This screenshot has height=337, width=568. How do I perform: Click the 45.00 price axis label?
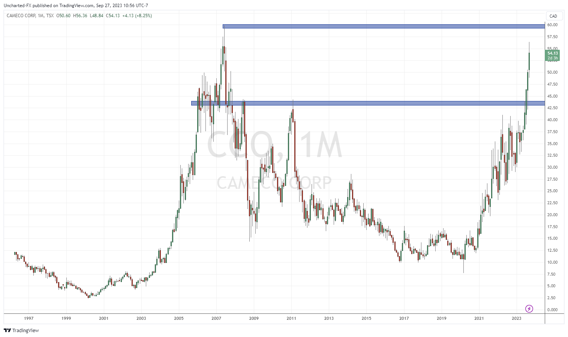point(552,96)
